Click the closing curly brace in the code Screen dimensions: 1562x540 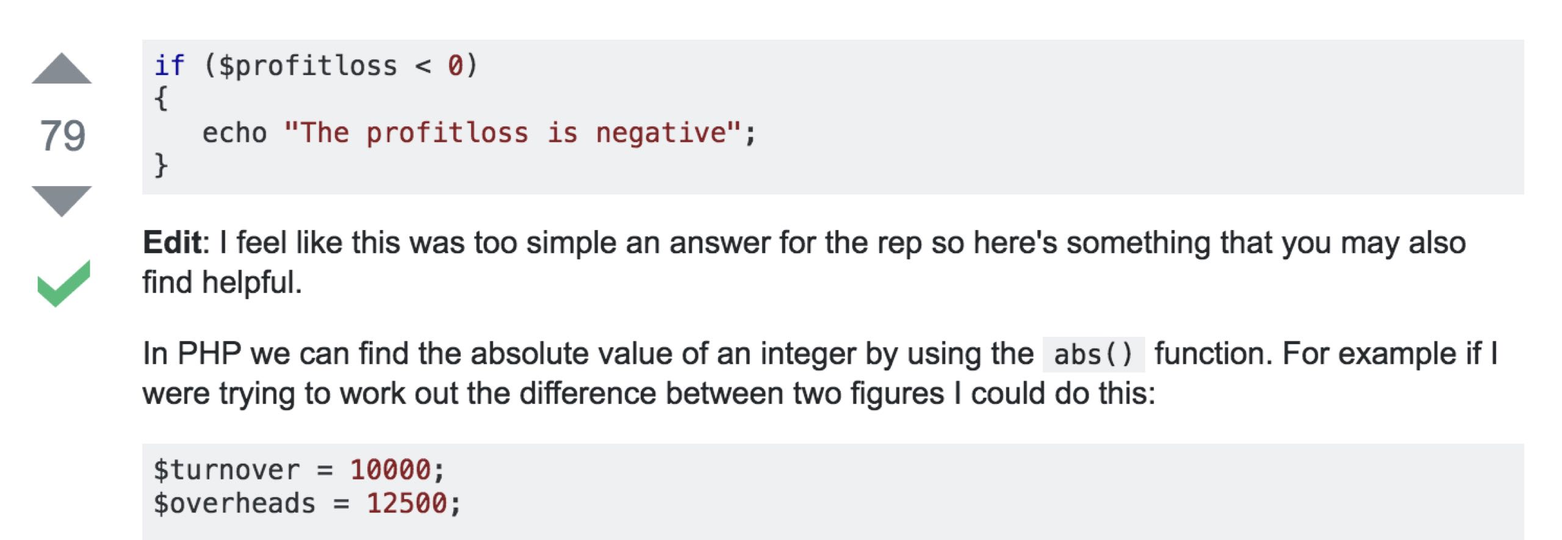(x=160, y=165)
